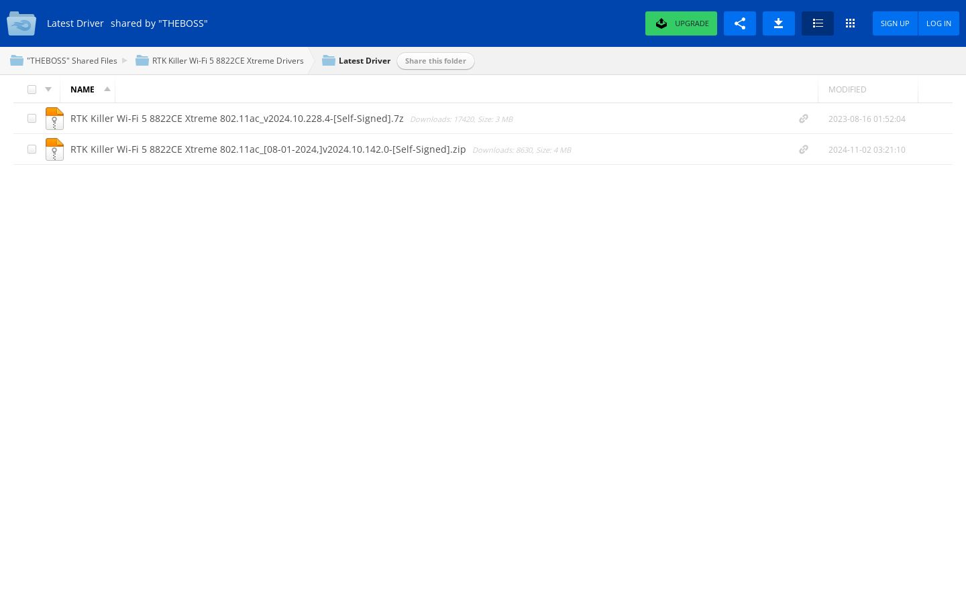Screen dimensions: 966x603
Task: Click the header title Latest Driver shared by "THEBOSS"
Action: pos(127,23)
